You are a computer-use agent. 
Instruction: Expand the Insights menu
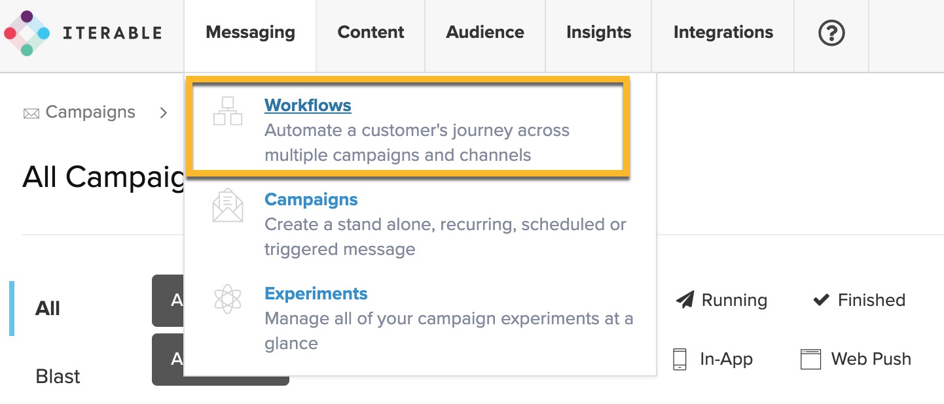[x=598, y=33]
